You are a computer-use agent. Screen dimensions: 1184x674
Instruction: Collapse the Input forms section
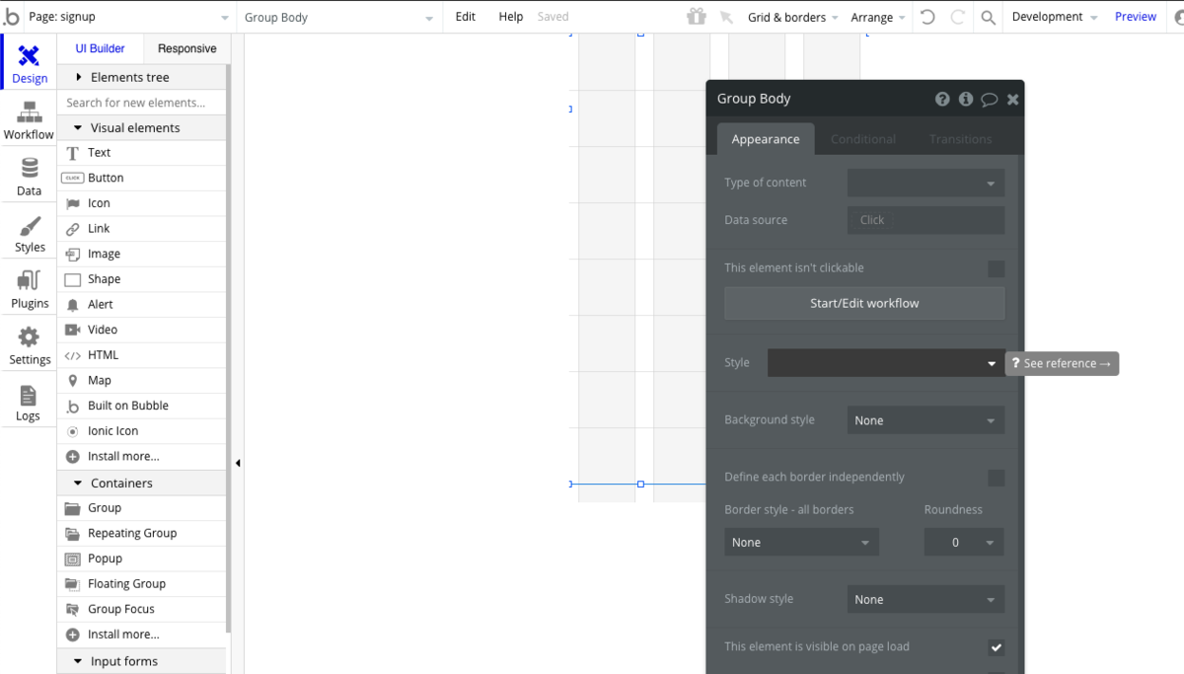coord(142,661)
